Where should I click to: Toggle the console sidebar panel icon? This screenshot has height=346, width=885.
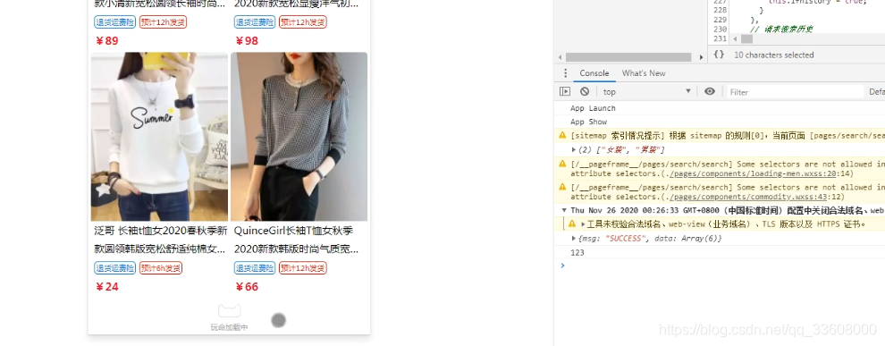coord(565,91)
